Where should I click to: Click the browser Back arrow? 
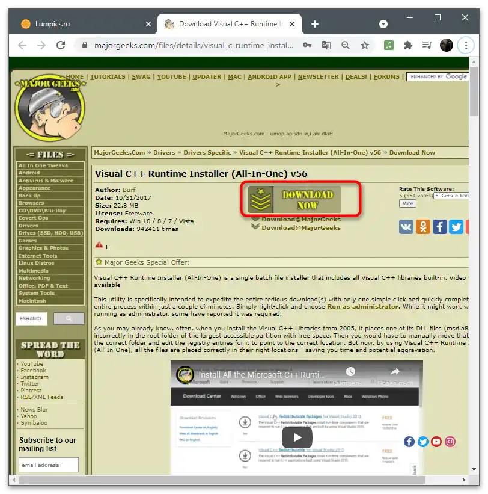(22, 45)
